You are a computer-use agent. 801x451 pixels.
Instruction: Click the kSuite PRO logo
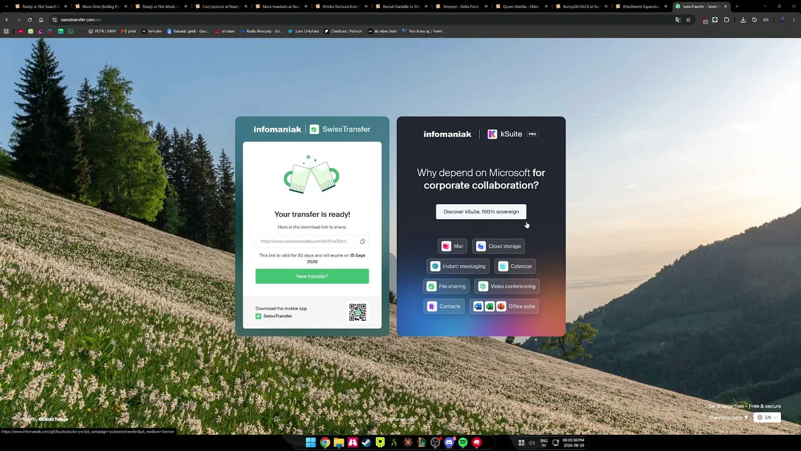(x=513, y=134)
